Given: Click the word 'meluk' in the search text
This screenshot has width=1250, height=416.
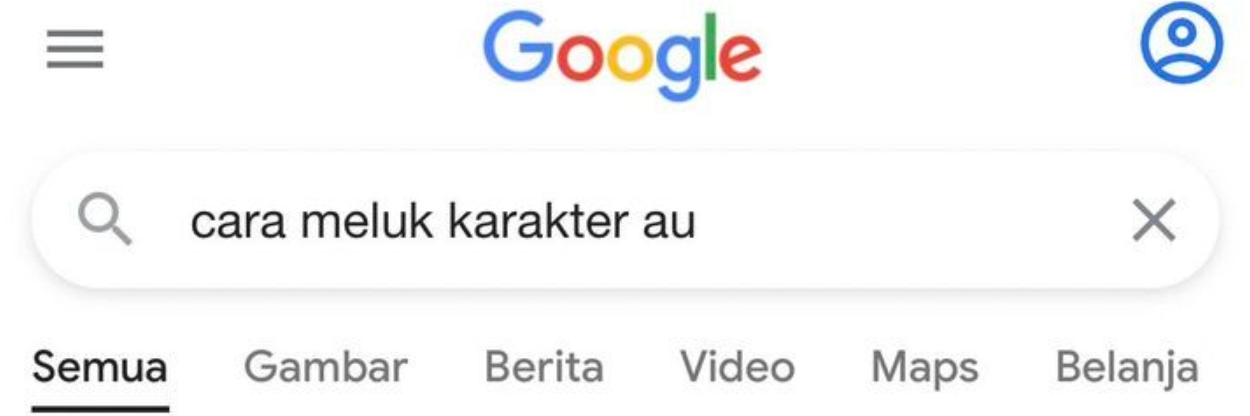Looking at the screenshot, I should [366, 222].
